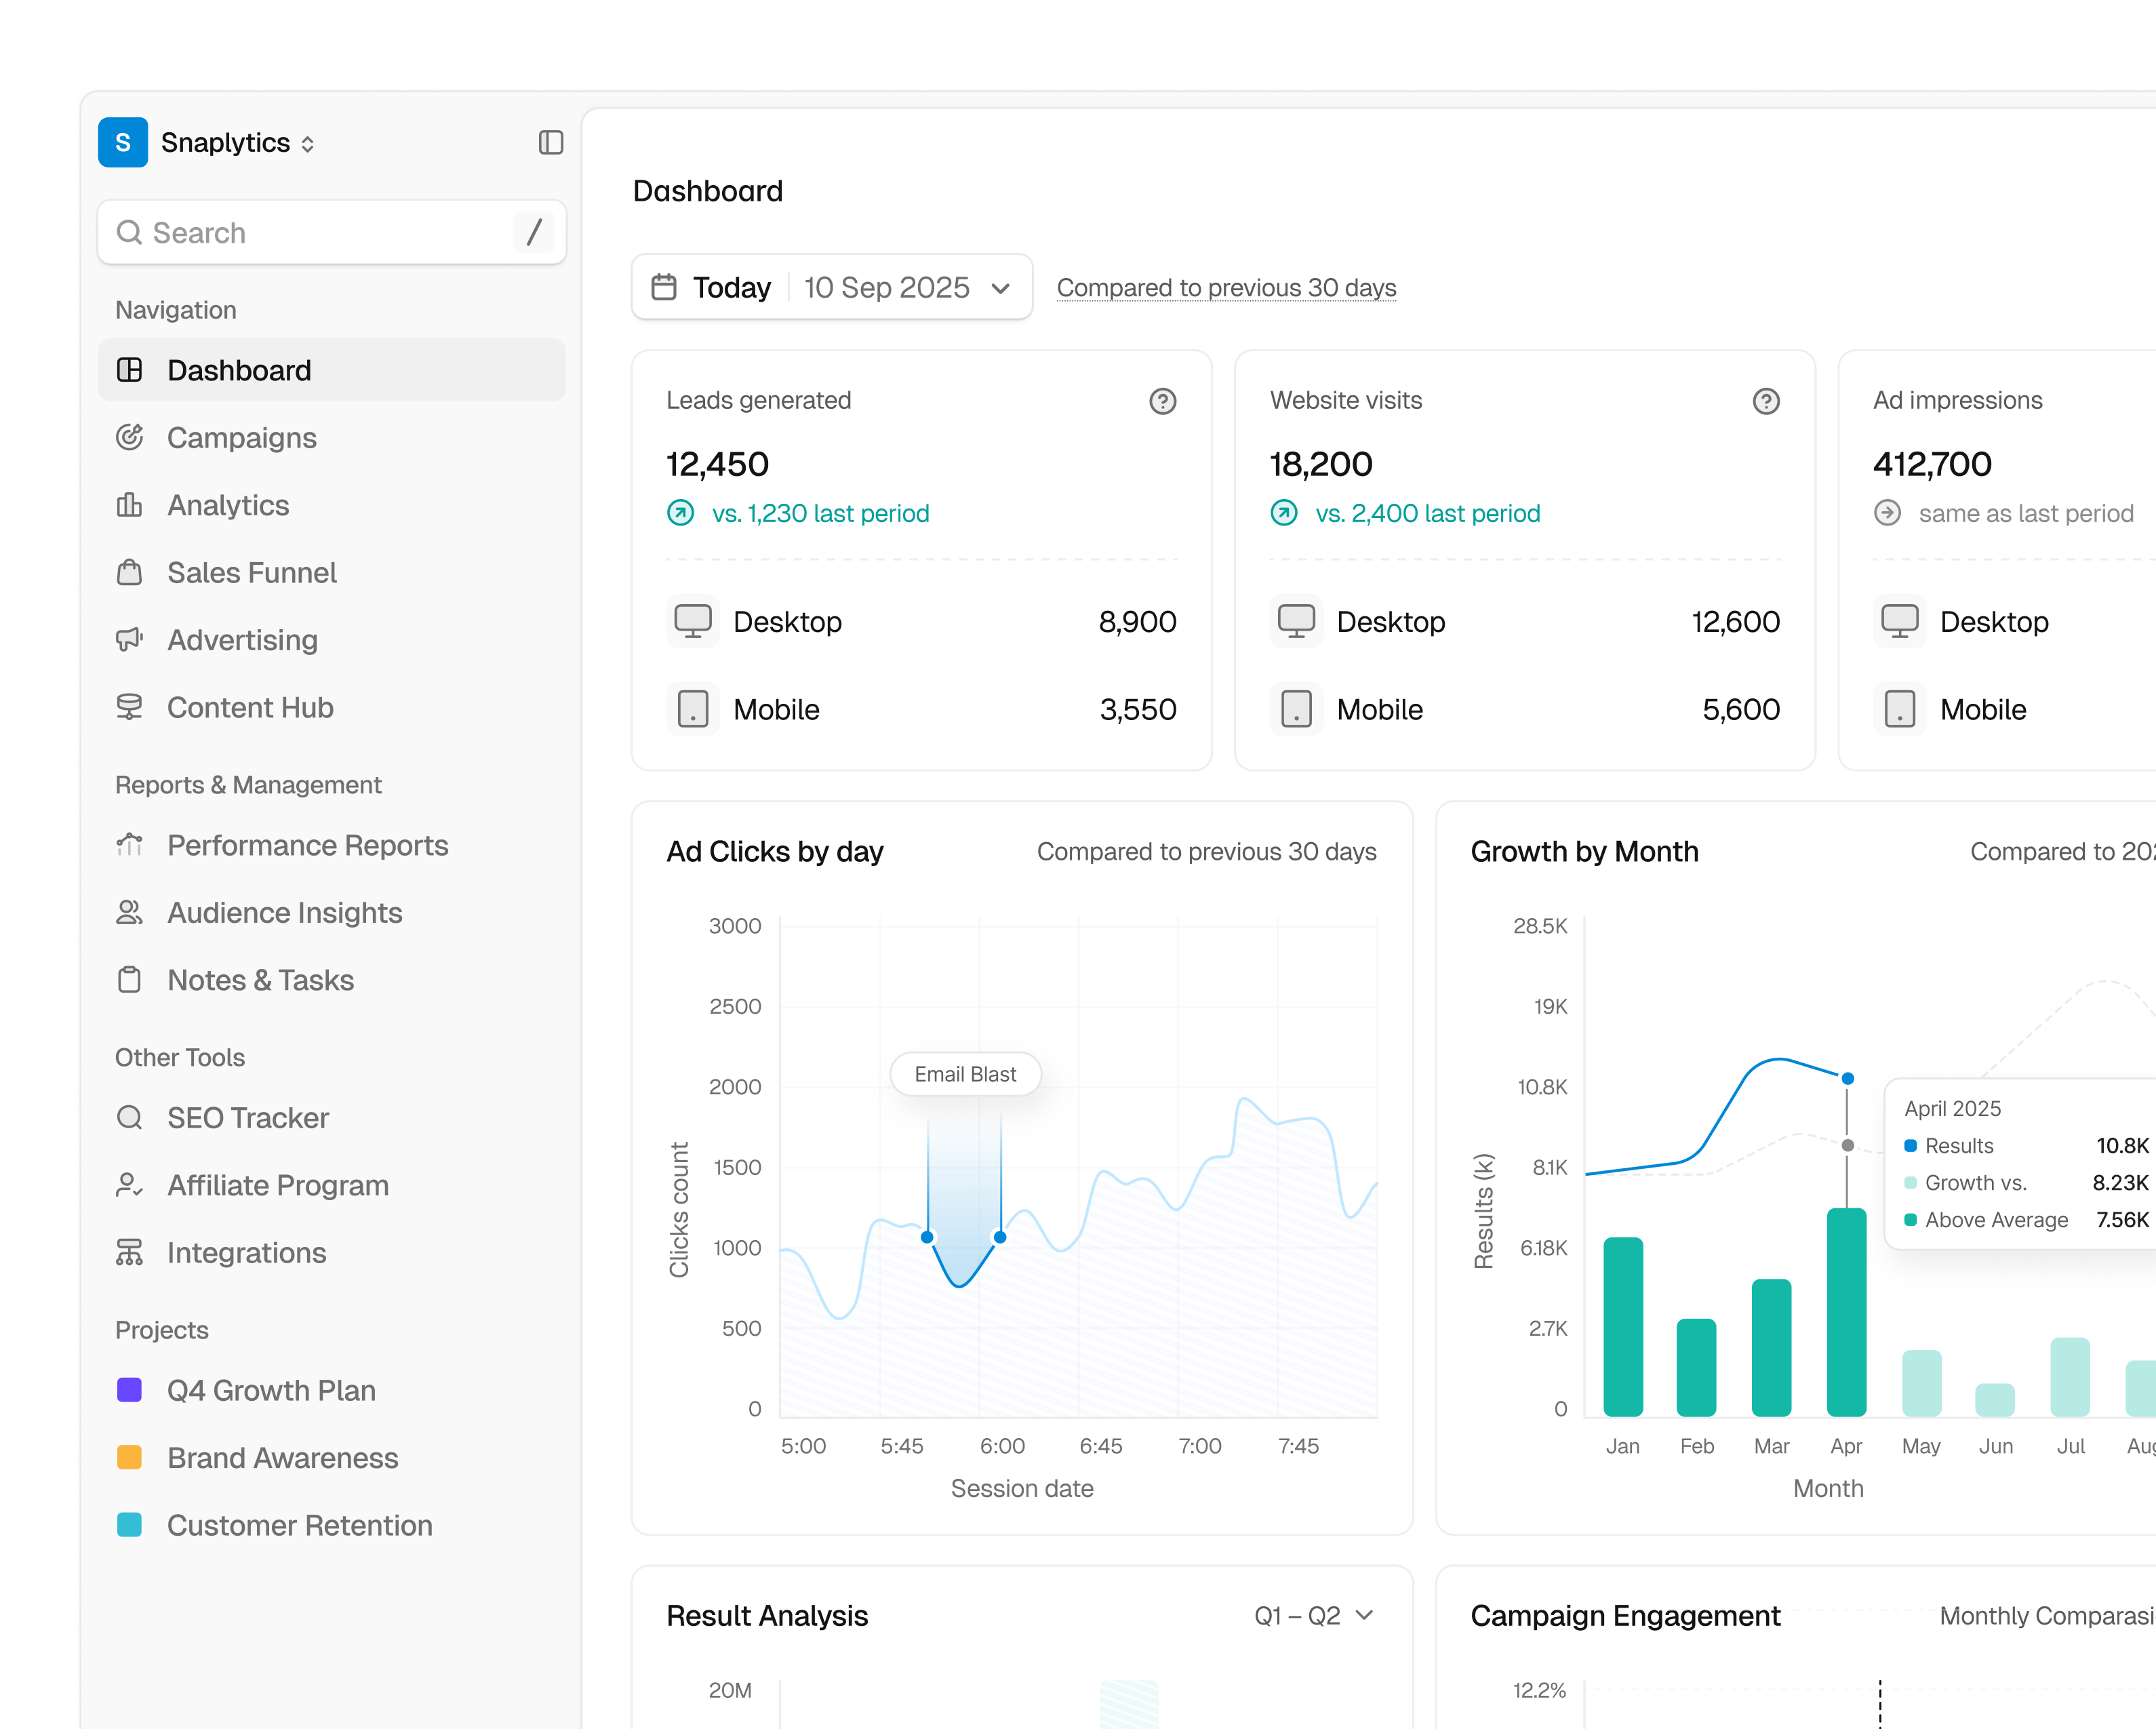Viewport: 2156px width, 1729px height.
Task: Toggle the sidebar collapse icon
Action: coord(550,143)
